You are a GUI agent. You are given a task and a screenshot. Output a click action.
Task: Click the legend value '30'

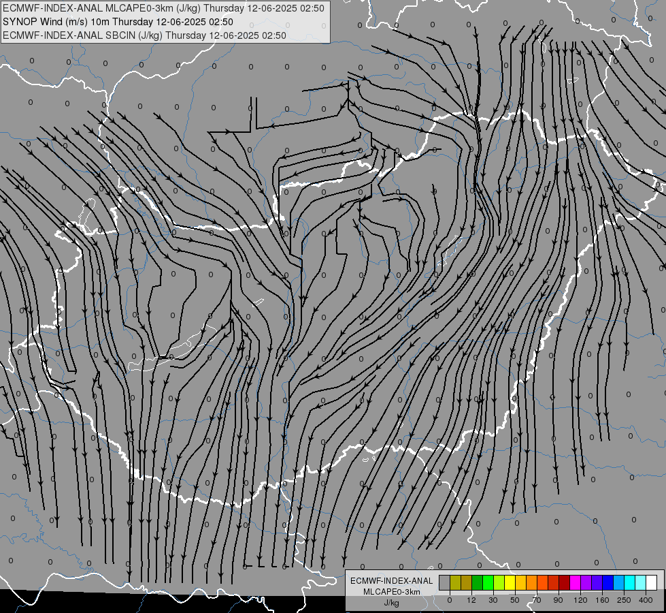(x=493, y=600)
